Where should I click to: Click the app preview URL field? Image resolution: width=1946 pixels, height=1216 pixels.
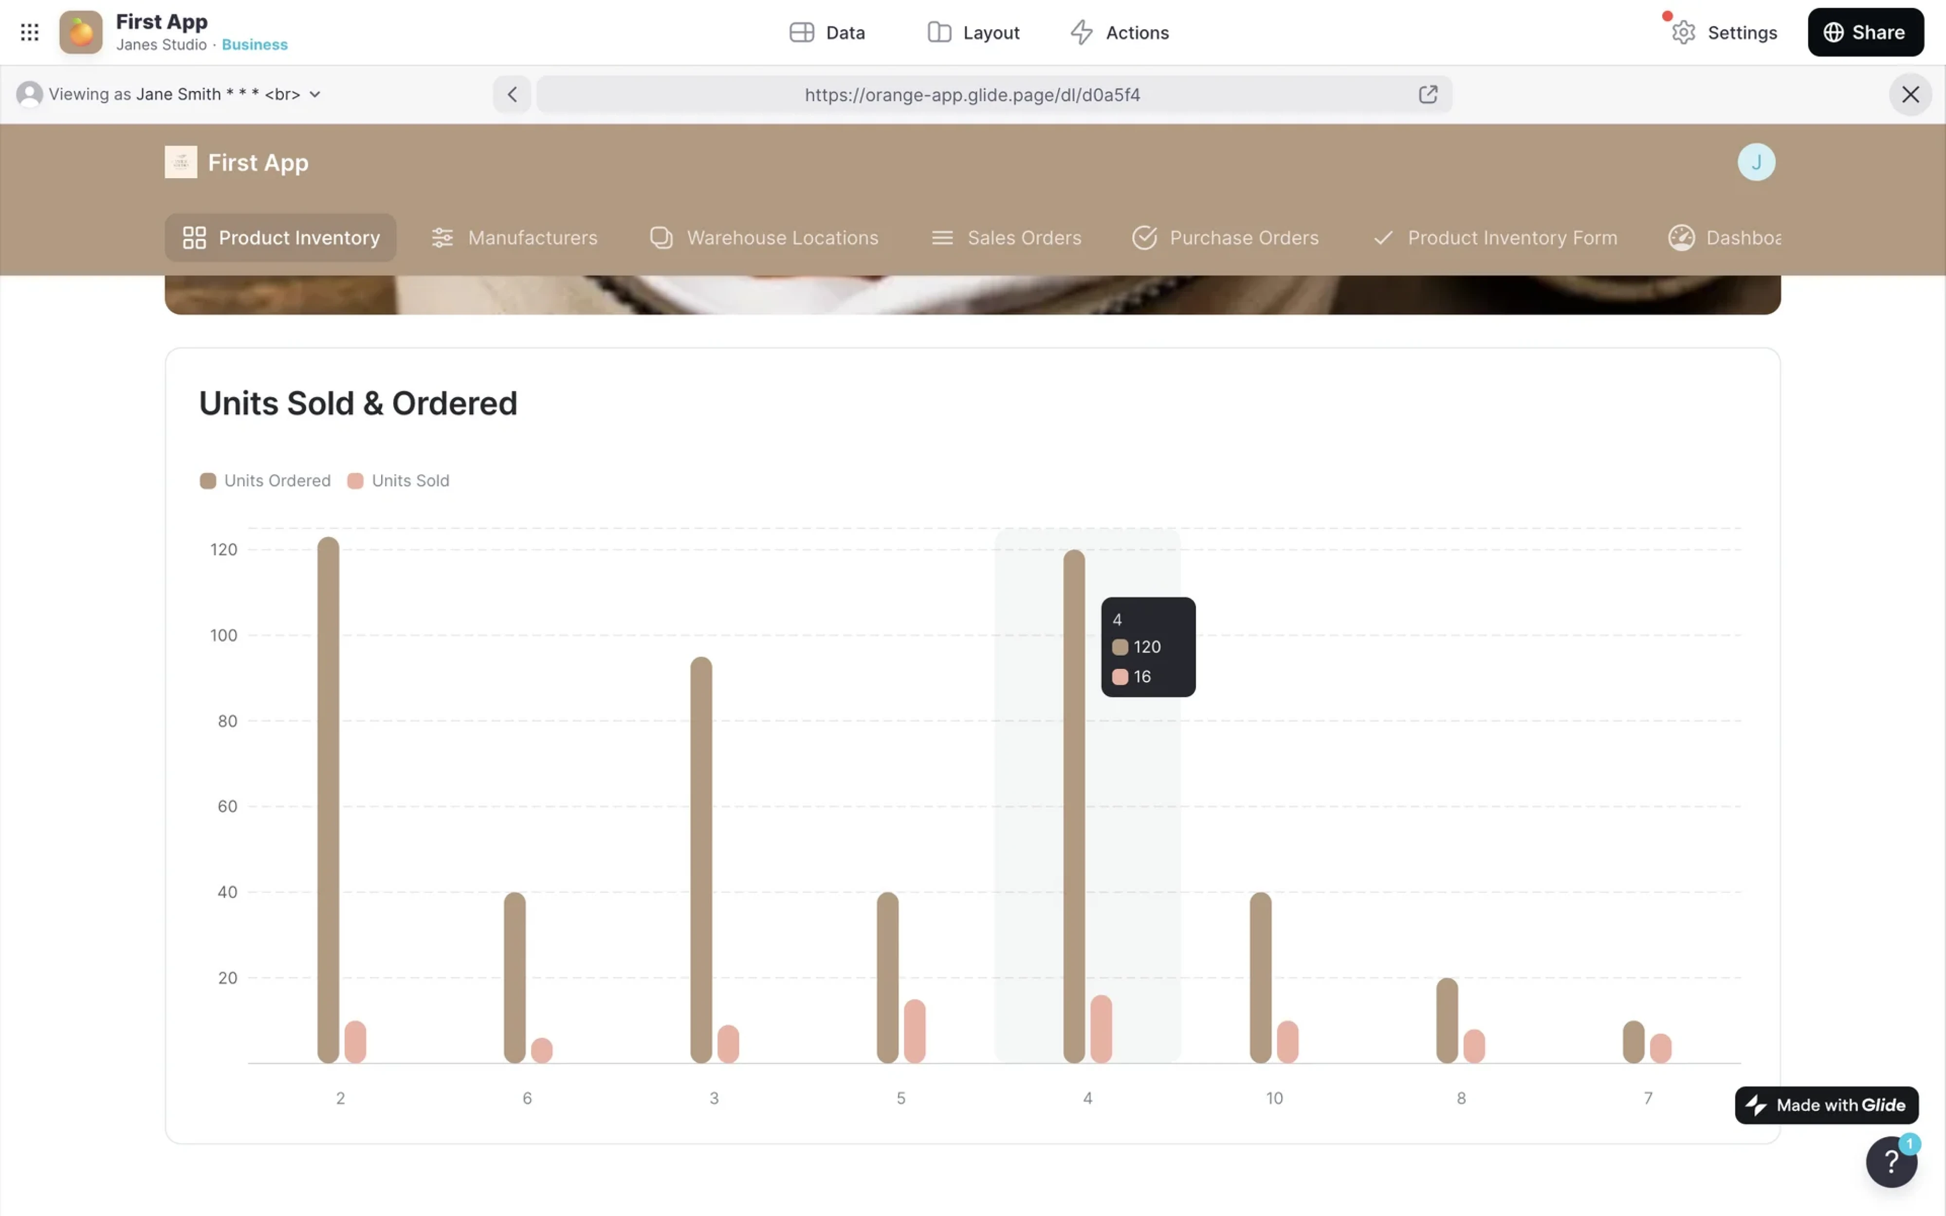pyautogui.click(x=972, y=95)
